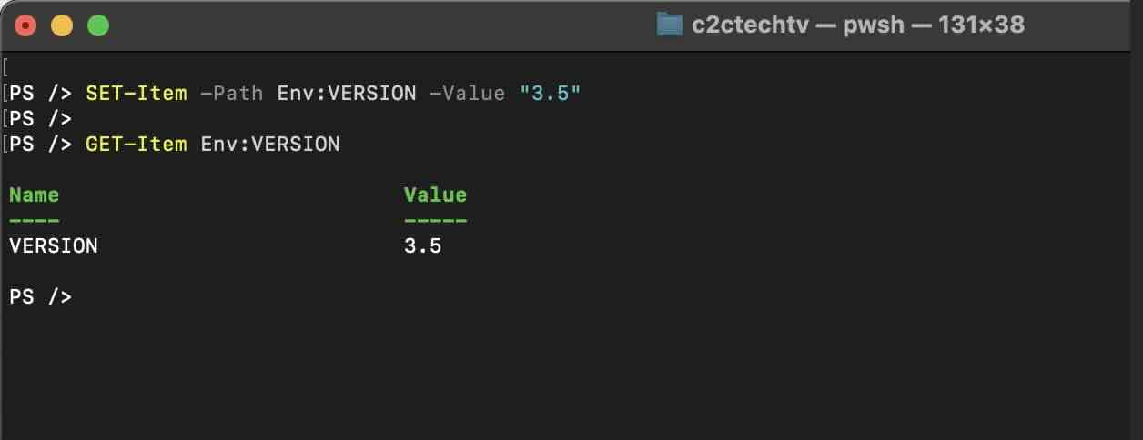This screenshot has height=440, width=1143.
Task: Click the dashed underline beneath Value
Action: pos(435,220)
